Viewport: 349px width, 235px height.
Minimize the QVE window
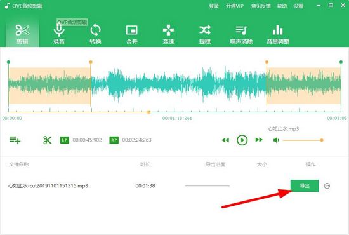(319, 5)
